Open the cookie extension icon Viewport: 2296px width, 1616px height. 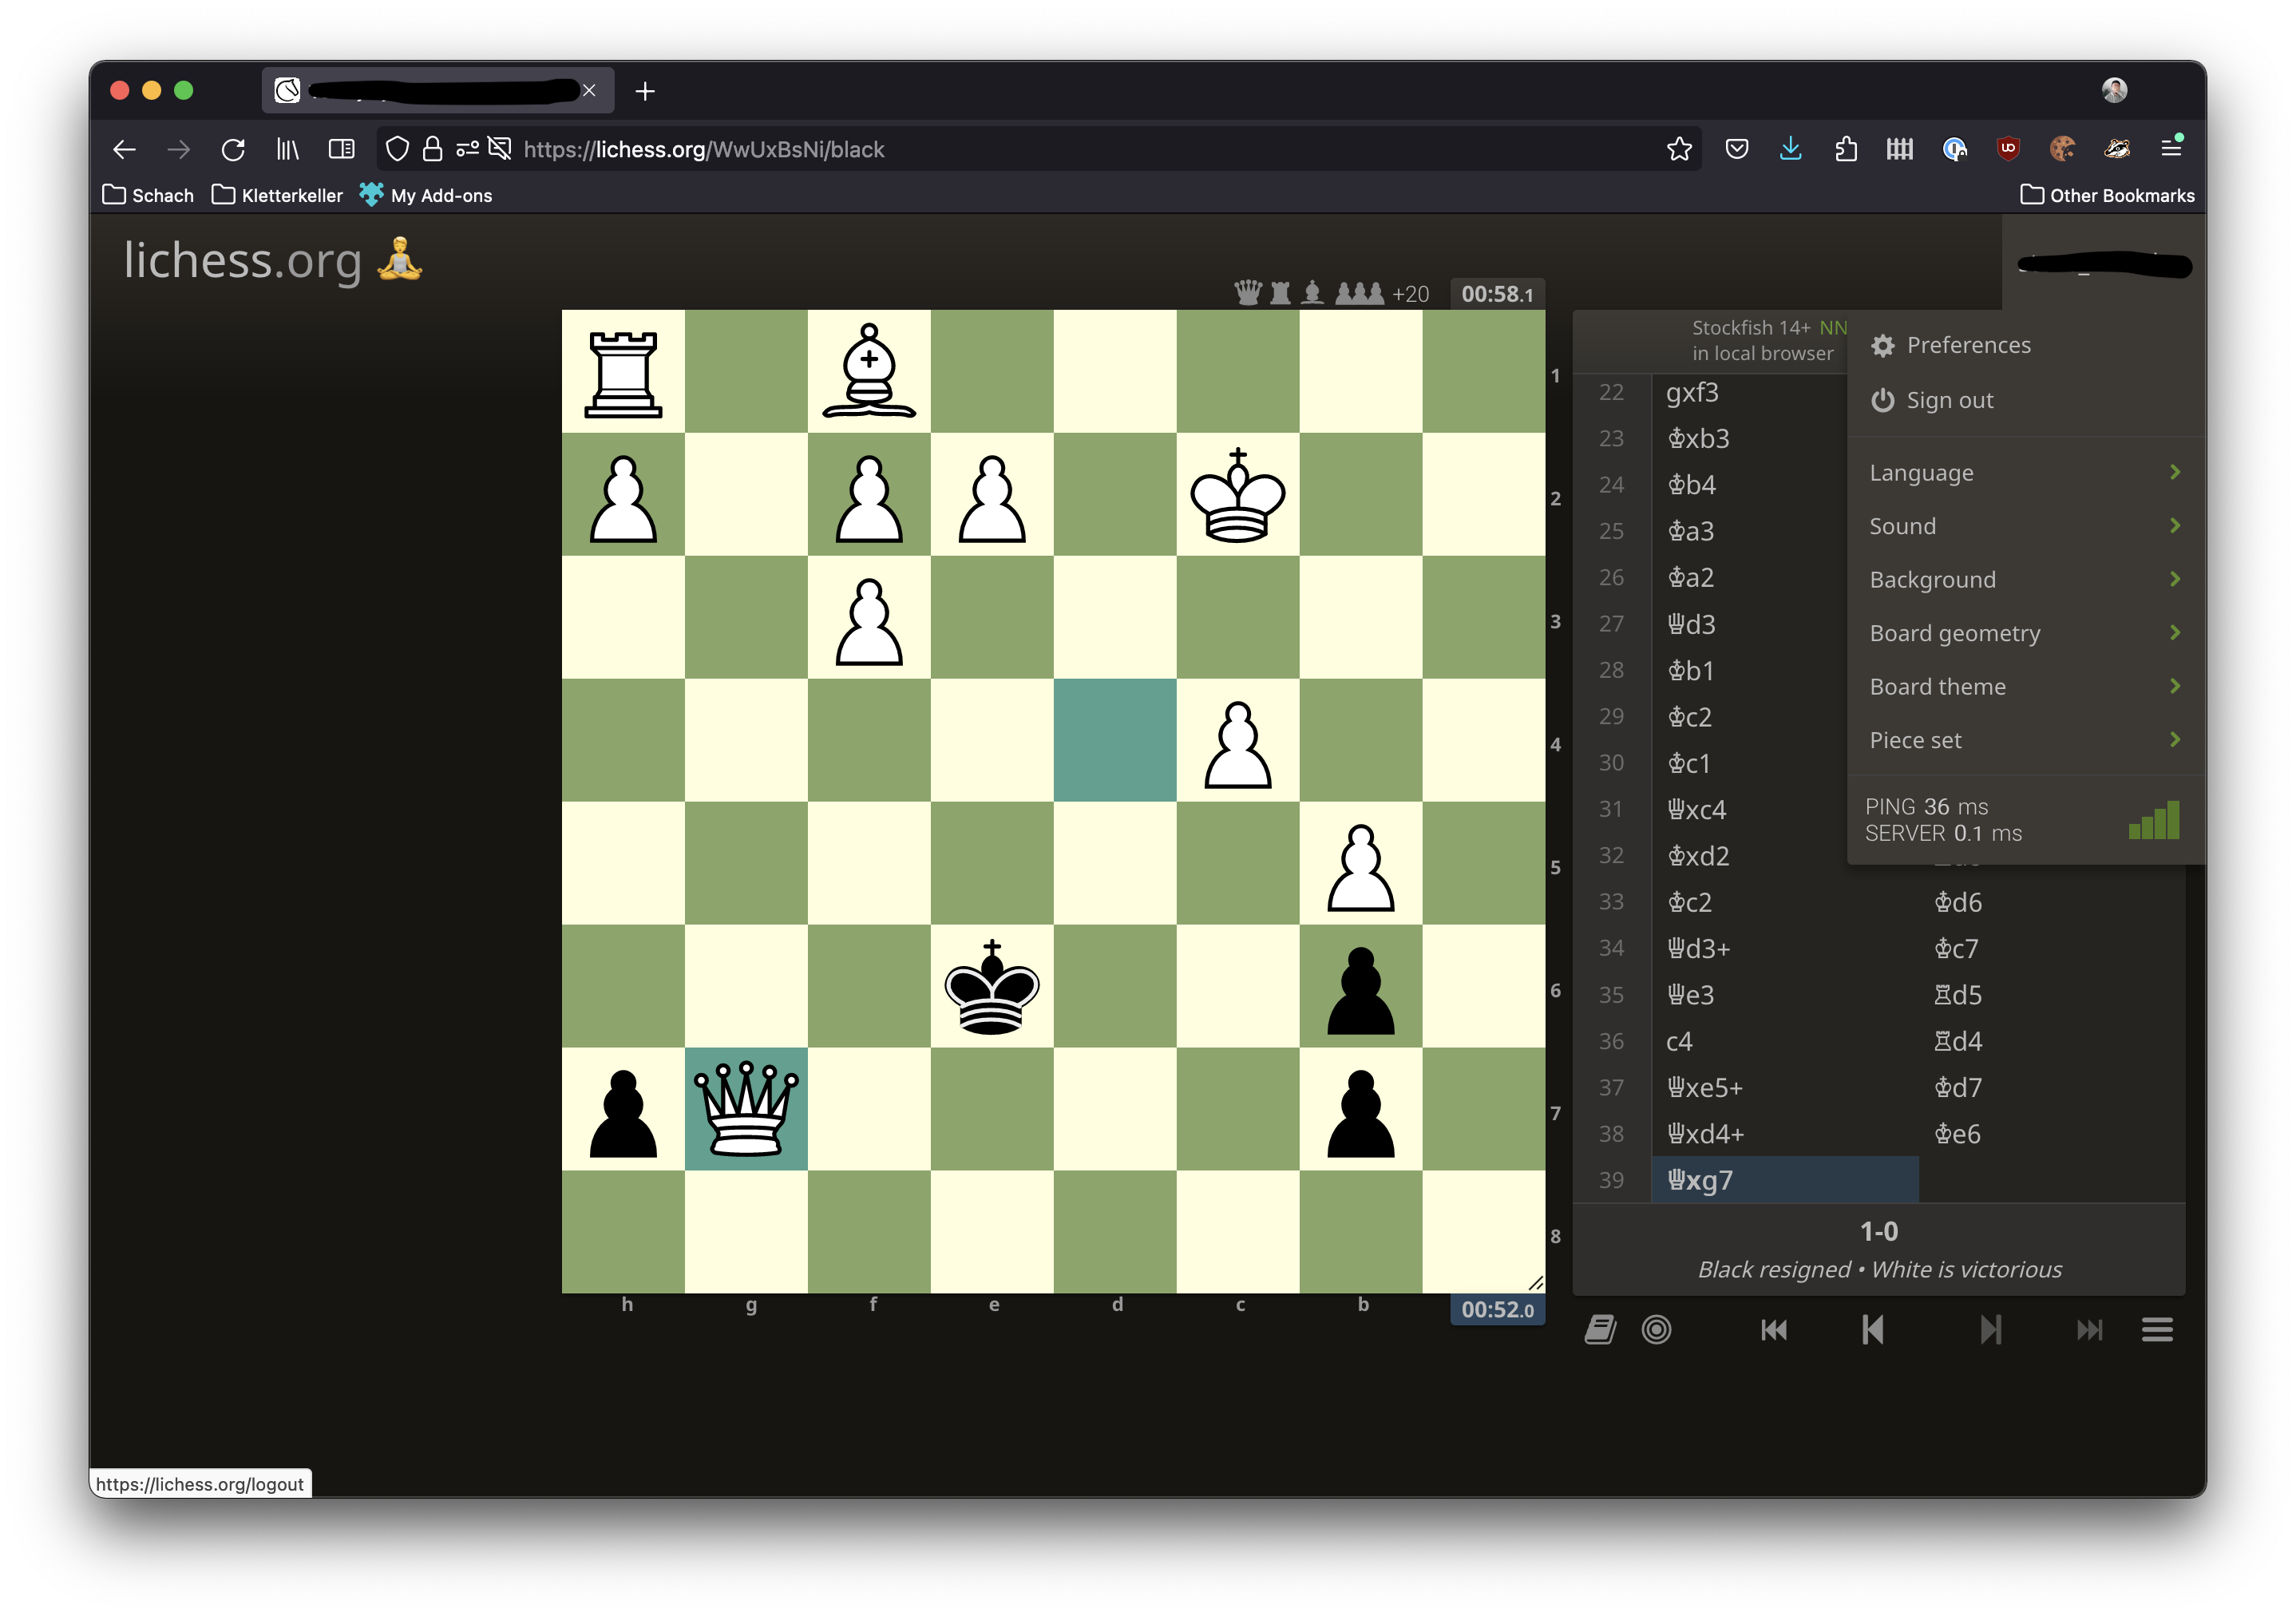tap(2062, 150)
